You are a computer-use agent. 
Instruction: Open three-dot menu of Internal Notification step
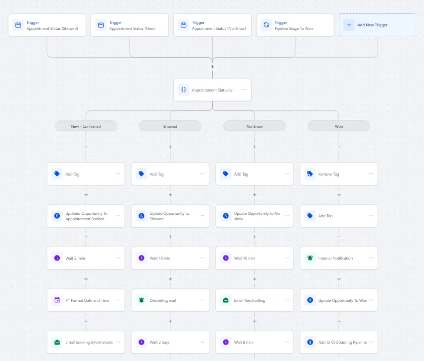(x=371, y=258)
